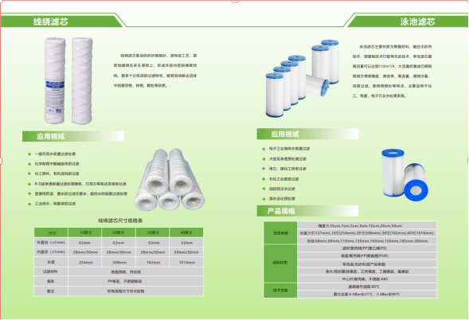
Task: Select the two small blue-capped pool filters image
Action: [x=405, y=175]
